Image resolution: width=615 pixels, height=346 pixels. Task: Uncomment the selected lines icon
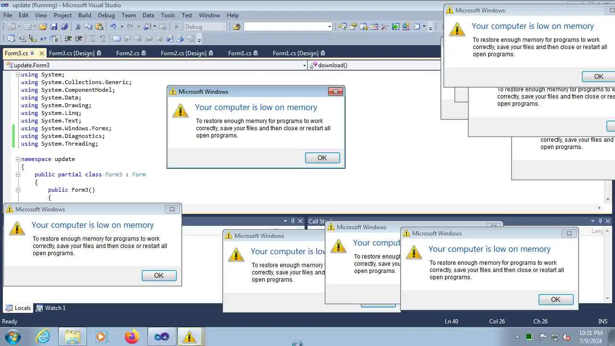click(103, 38)
